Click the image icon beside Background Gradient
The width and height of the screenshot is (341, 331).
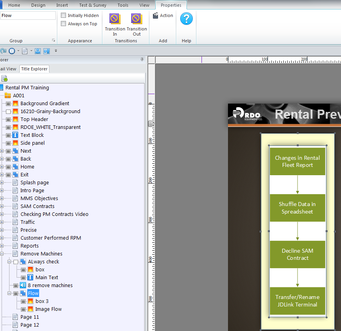pyautogui.click(x=15, y=103)
